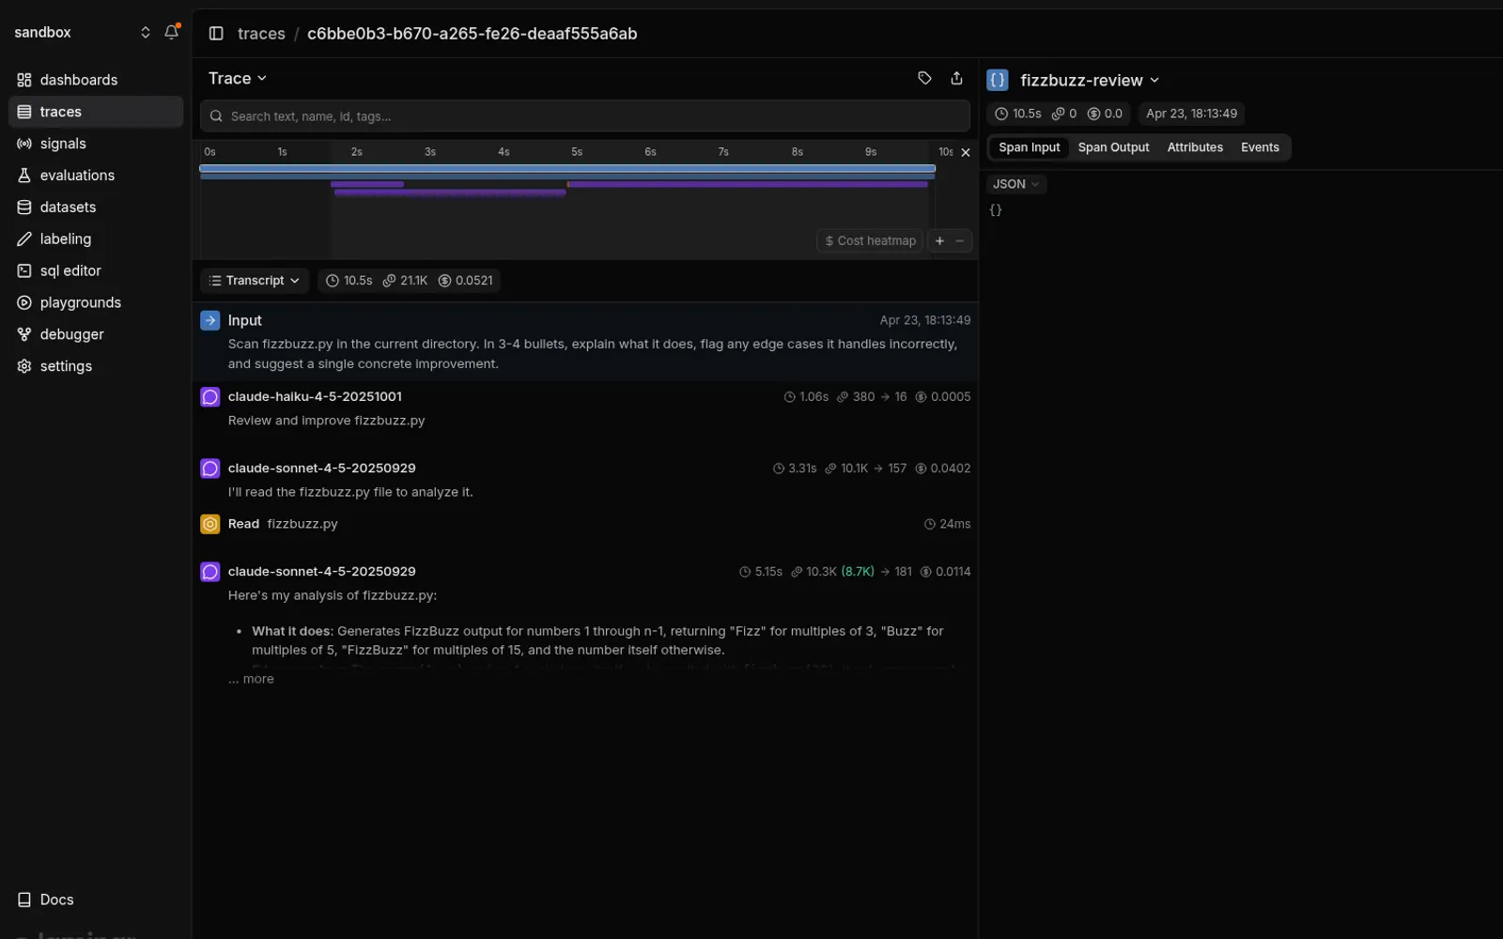Screen dimensions: 1503x939
Task: Expand the Trace dropdown
Action: click(238, 78)
